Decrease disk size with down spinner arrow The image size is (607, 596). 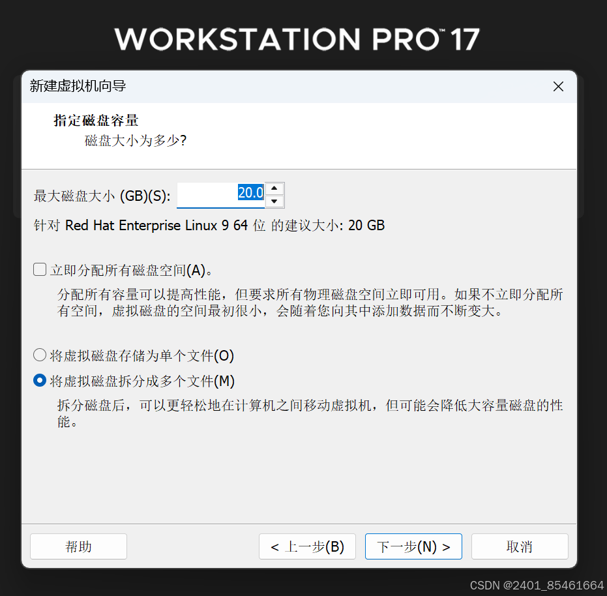coord(274,201)
